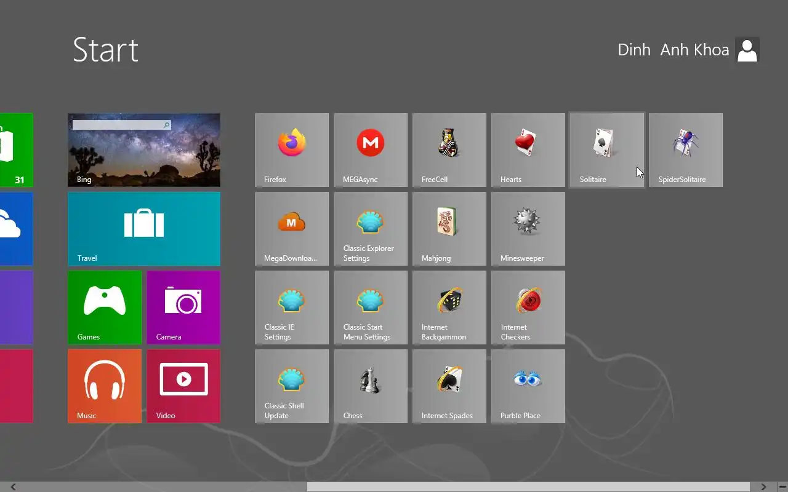Start the Chess game tile
The image size is (788, 492).
click(x=371, y=386)
